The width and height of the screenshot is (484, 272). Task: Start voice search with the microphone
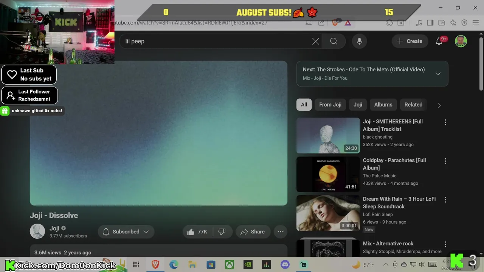click(x=359, y=41)
